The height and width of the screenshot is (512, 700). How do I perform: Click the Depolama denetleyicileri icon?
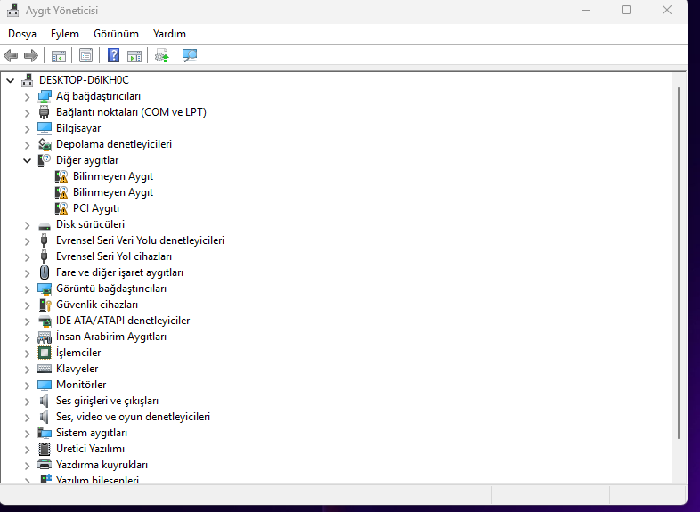click(x=45, y=144)
